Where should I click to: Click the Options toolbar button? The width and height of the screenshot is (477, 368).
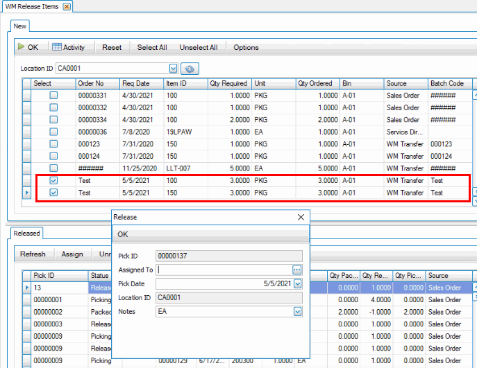pos(246,47)
